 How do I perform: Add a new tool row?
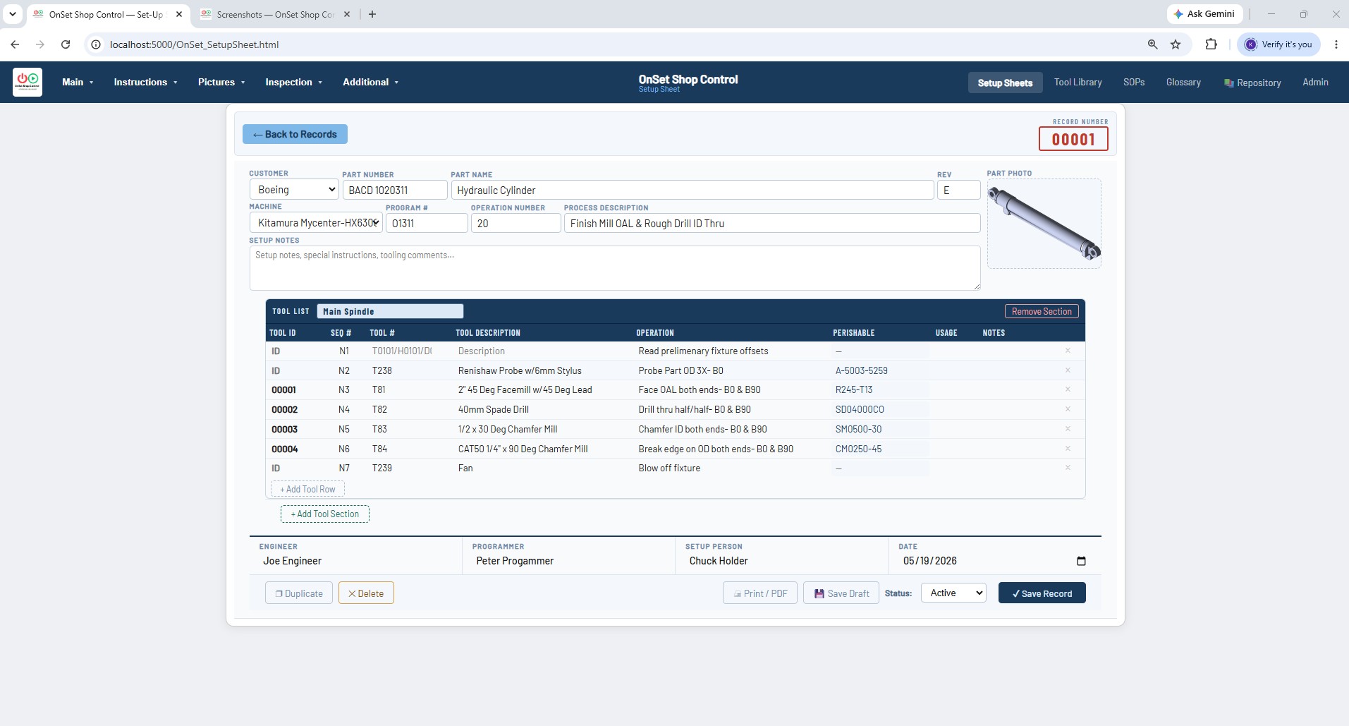coord(307,489)
